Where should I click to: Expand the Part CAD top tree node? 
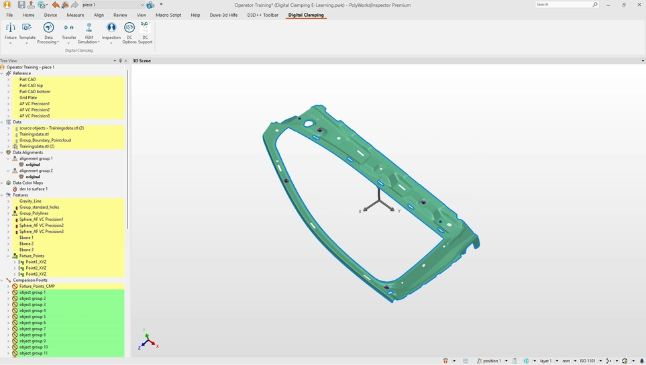point(8,86)
